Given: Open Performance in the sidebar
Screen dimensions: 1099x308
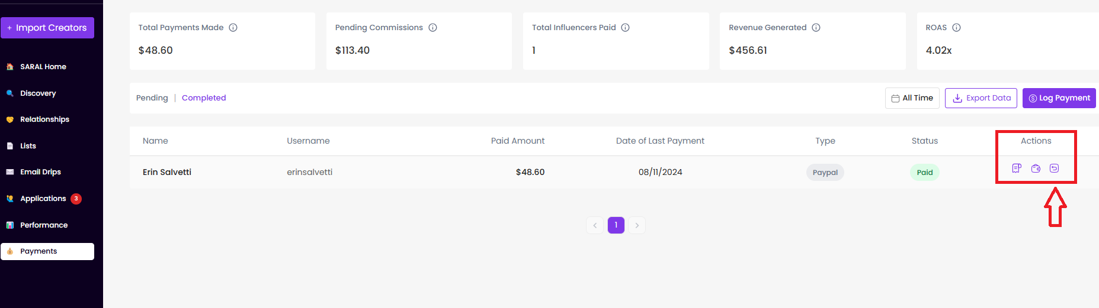Looking at the screenshot, I should (44, 225).
